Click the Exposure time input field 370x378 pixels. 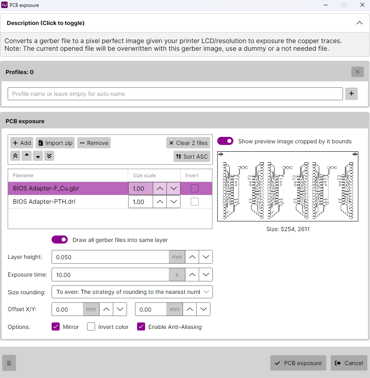pyautogui.click(x=110, y=275)
